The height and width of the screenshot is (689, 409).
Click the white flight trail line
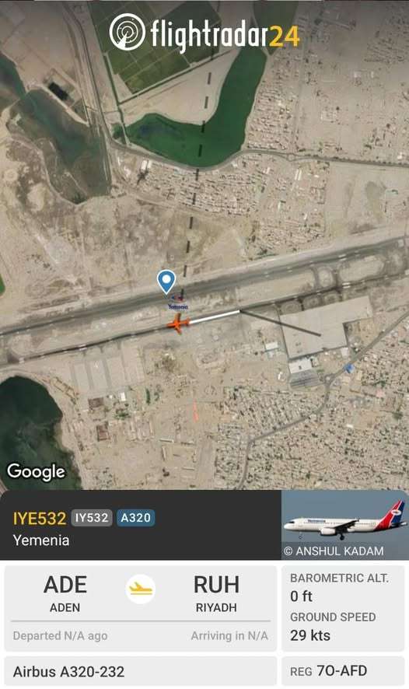coord(215,317)
